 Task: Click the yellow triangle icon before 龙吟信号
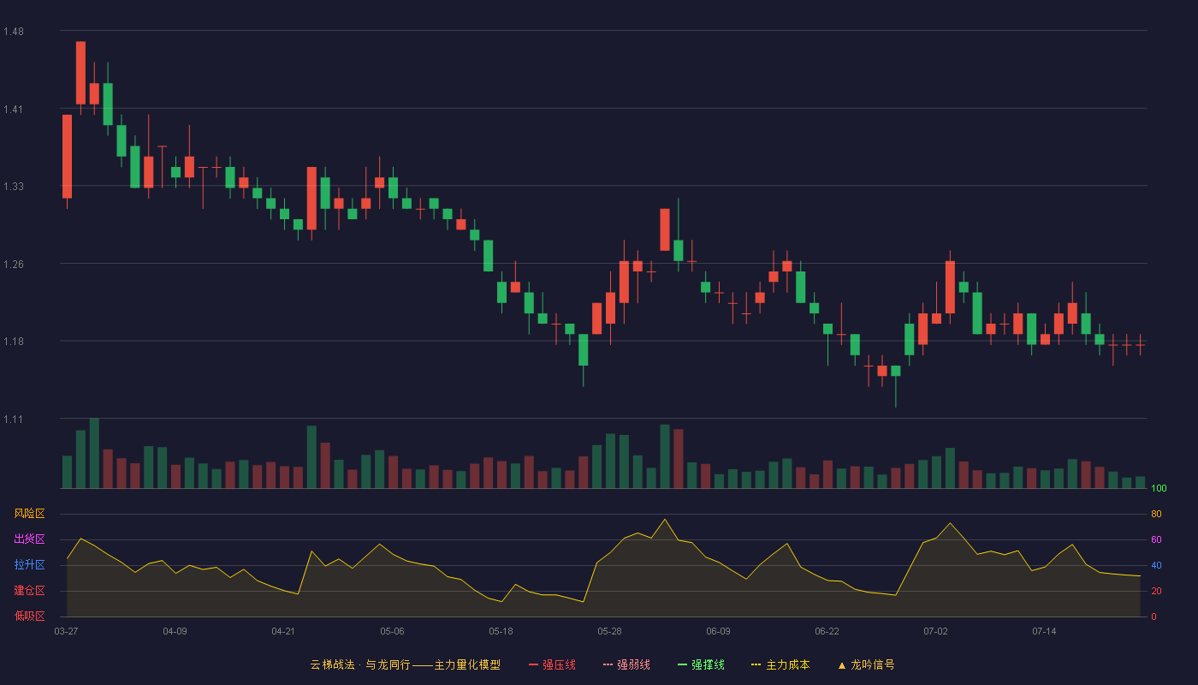842,664
